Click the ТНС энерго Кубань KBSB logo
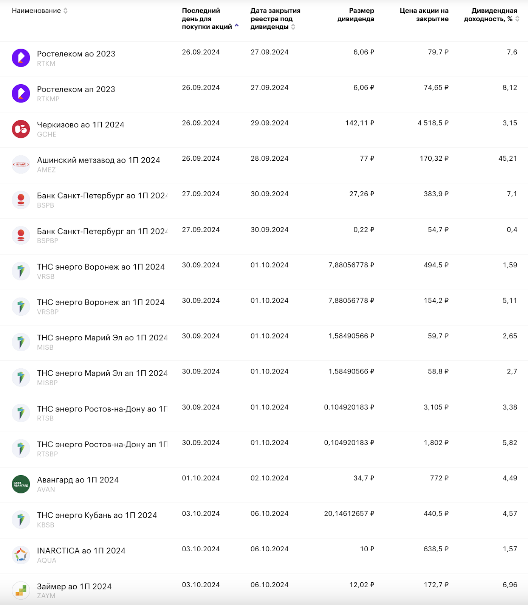 point(21,520)
